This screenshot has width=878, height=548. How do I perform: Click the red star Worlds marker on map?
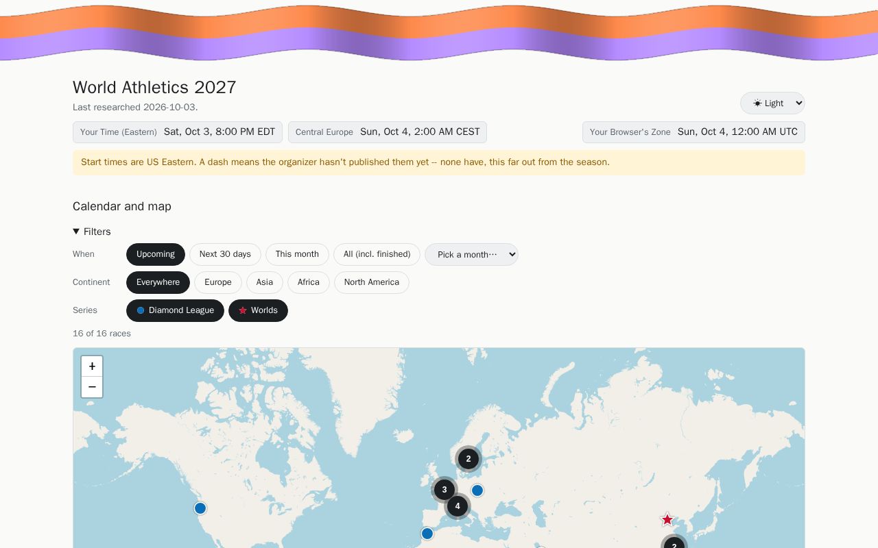667,519
